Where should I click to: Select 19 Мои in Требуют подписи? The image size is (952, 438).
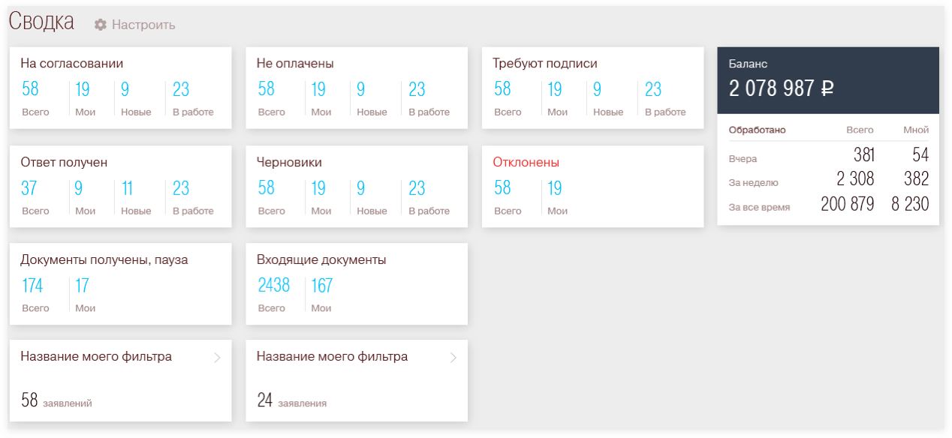[x=557, y=98]
